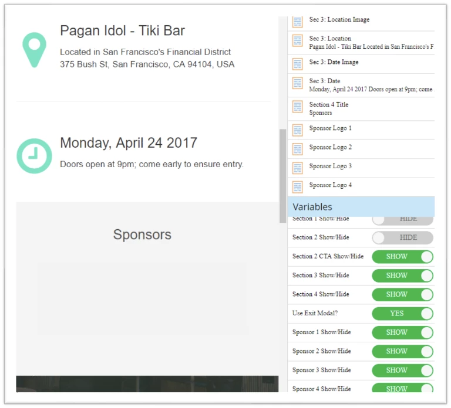Click document icon beside Sponsor Logo 4
The height and width of the screenshot is (408, 451).
(x=297, y=187)
